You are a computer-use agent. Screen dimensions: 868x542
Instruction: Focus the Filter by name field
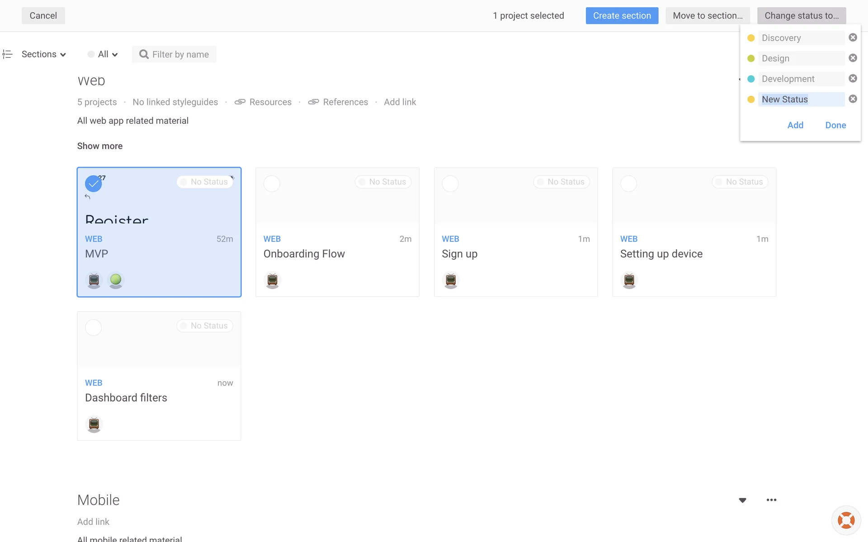click(x=180, y=55)
